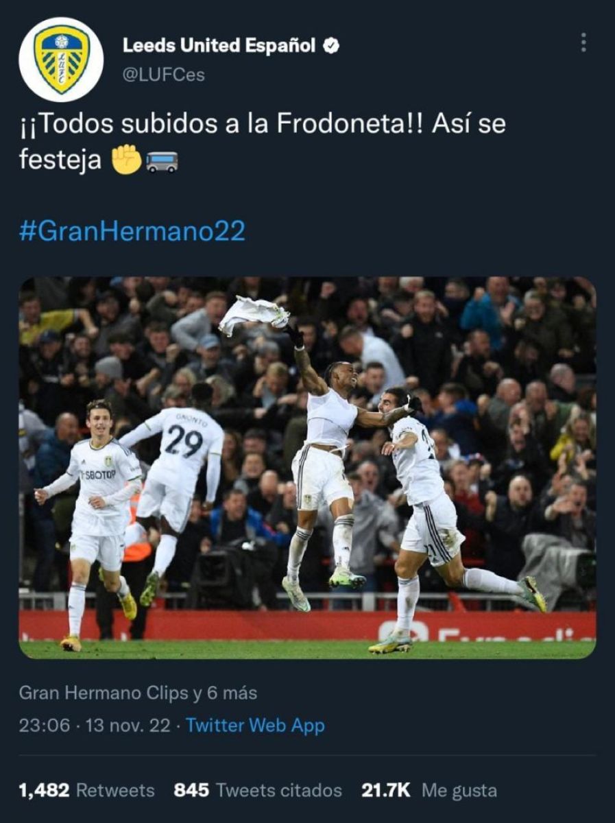
Task: Open the three-dot more options menu
Action: click(583, 43)
